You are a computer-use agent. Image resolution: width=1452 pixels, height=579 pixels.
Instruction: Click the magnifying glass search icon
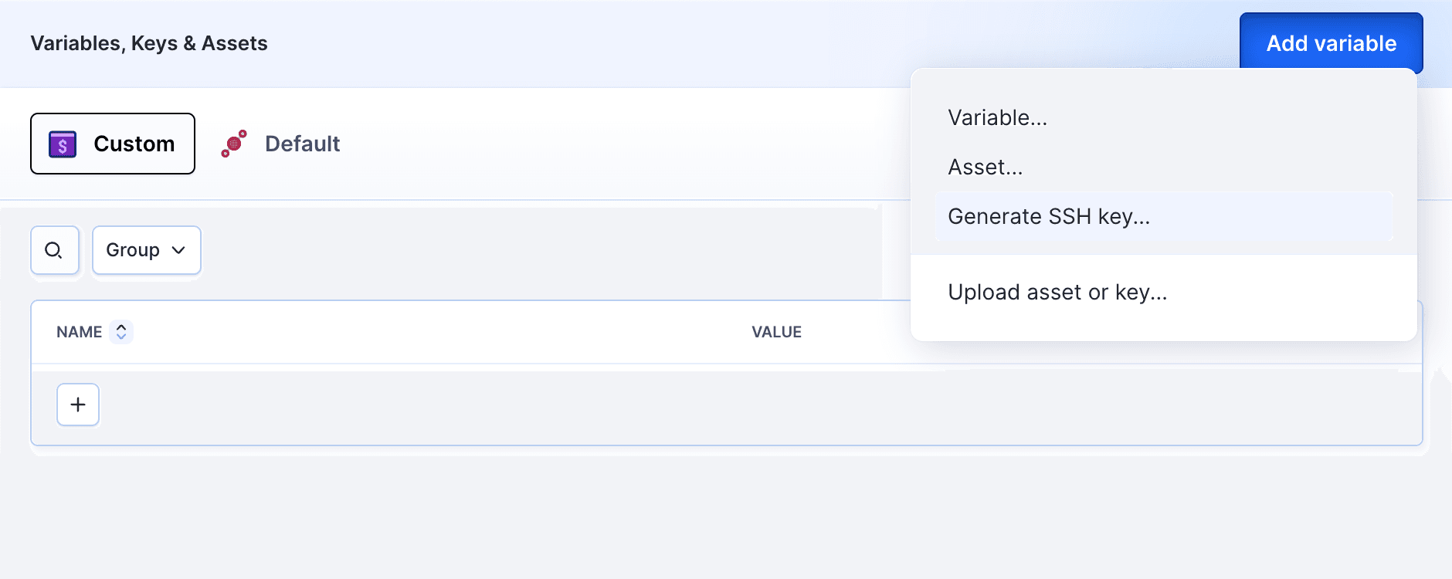[x=54, y=250]
